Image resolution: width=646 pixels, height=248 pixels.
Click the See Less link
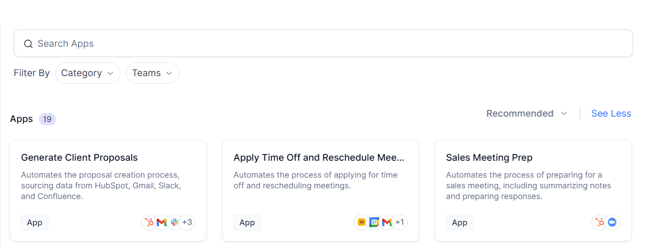pos(611,114)
